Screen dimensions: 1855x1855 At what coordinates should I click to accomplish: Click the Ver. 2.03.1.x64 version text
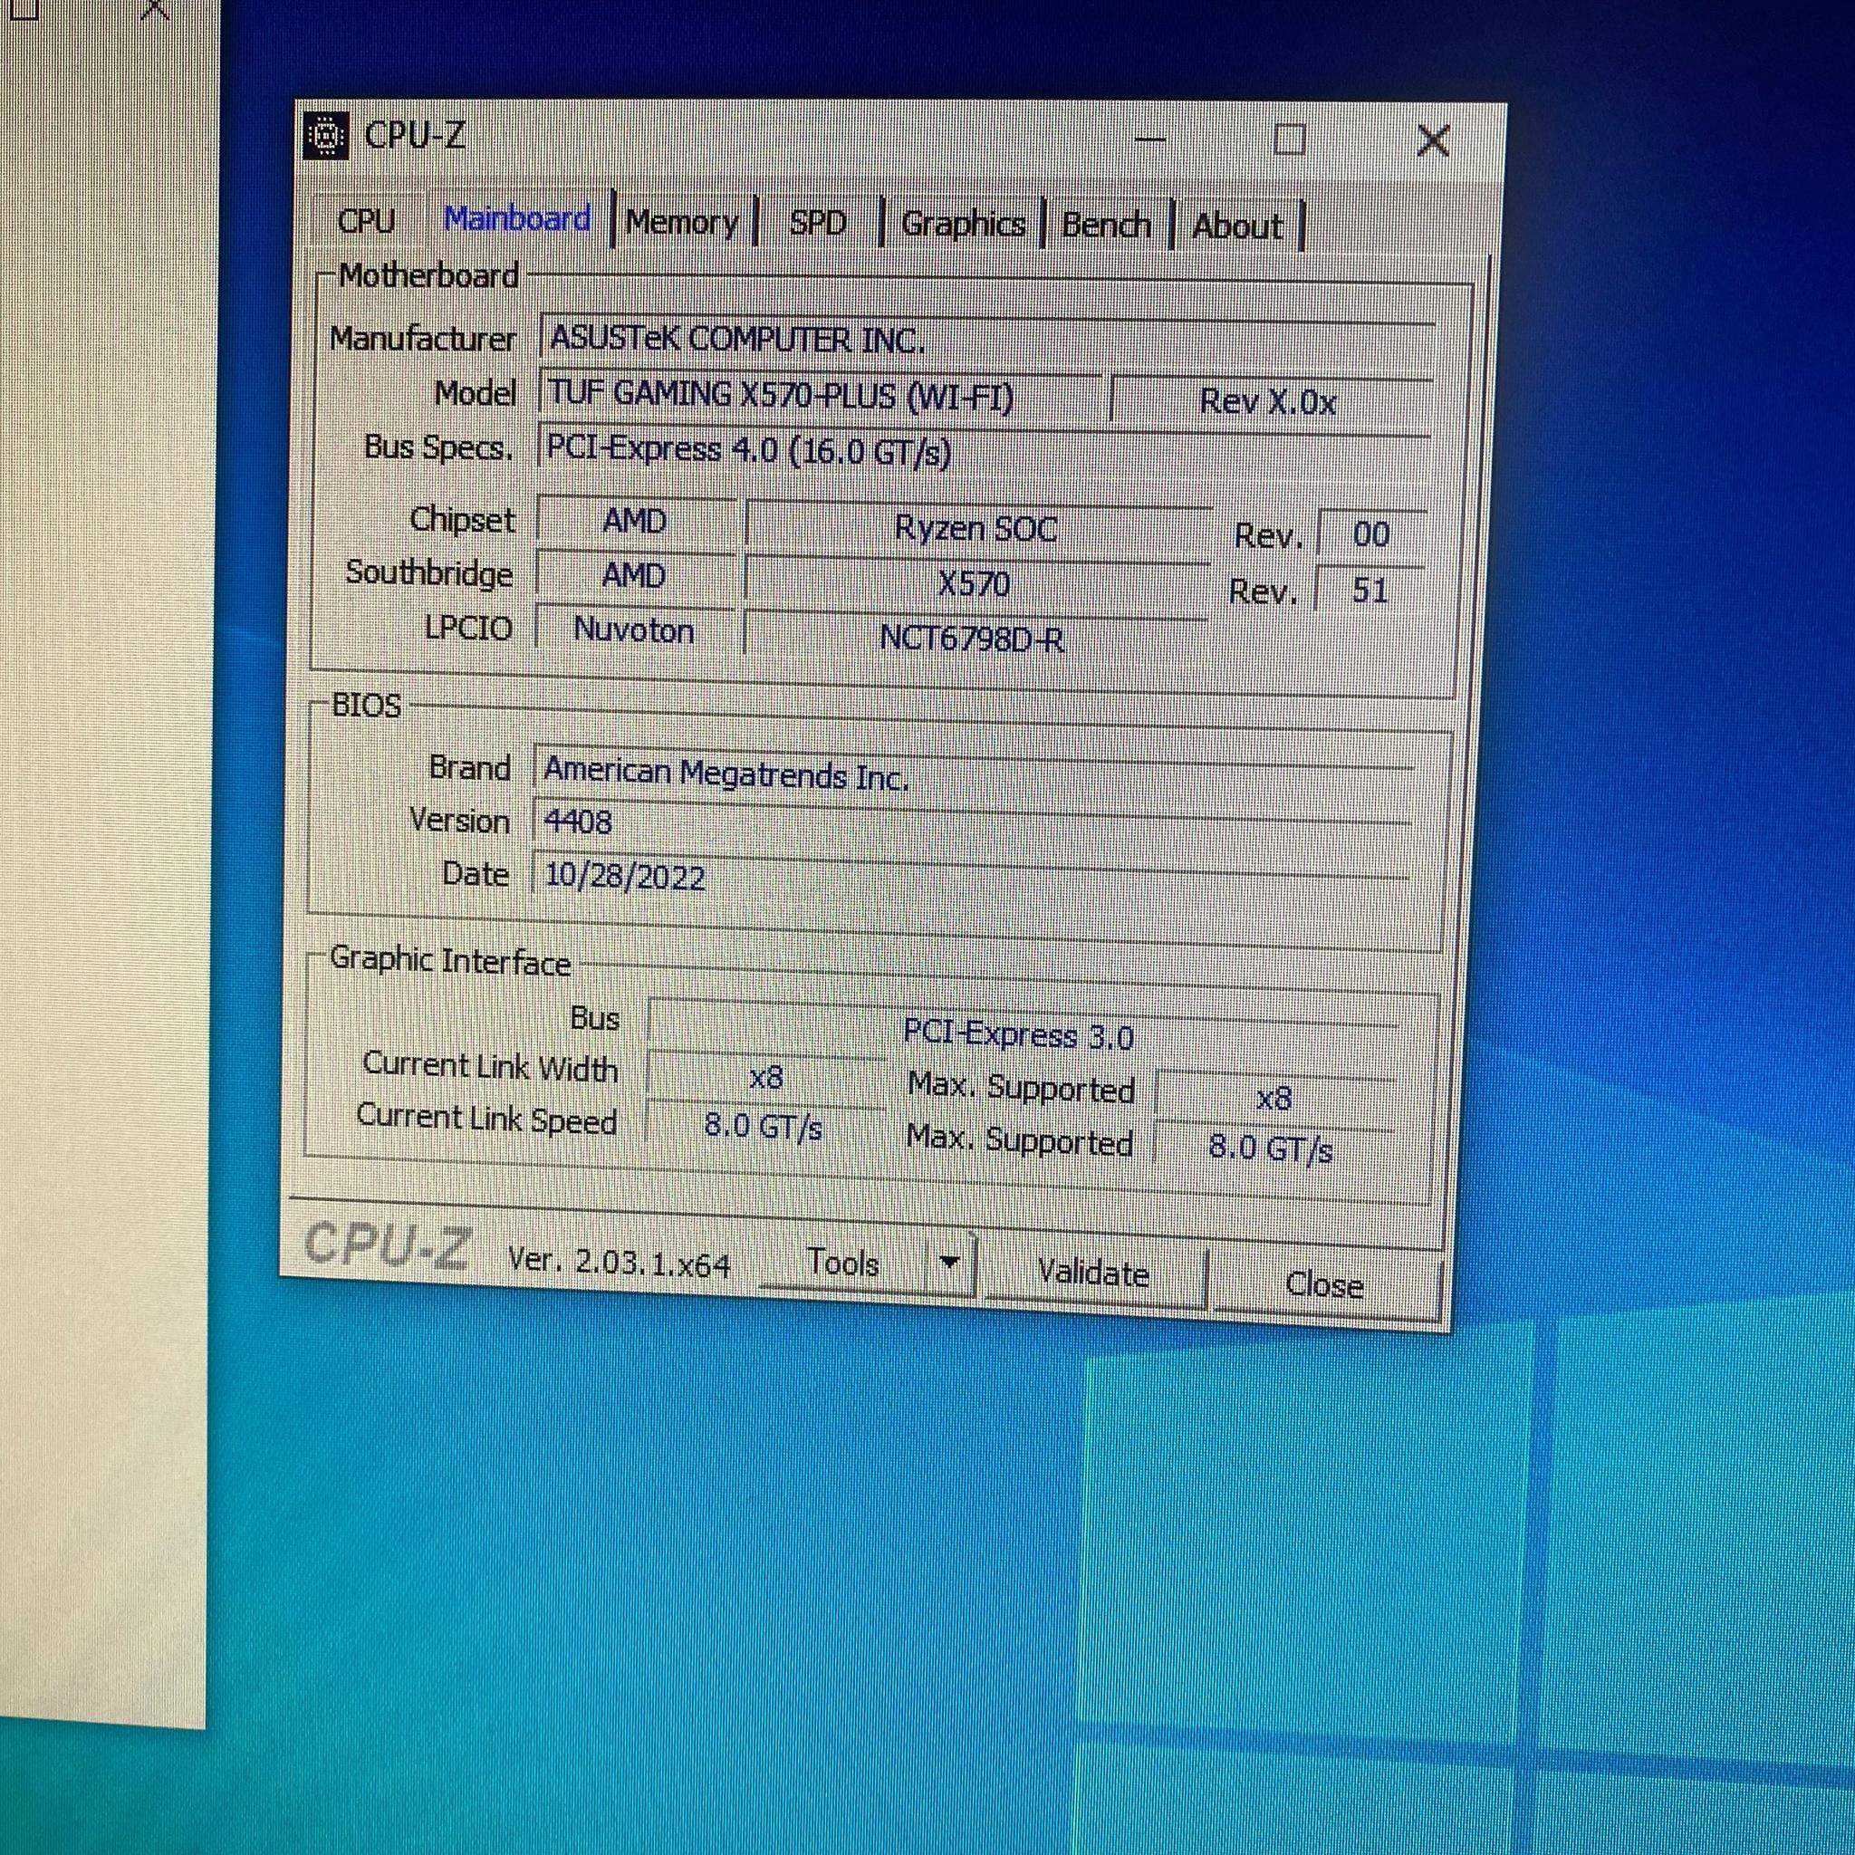620,1263
